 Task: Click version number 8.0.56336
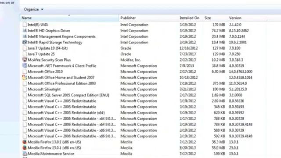(x=236, y=101)
